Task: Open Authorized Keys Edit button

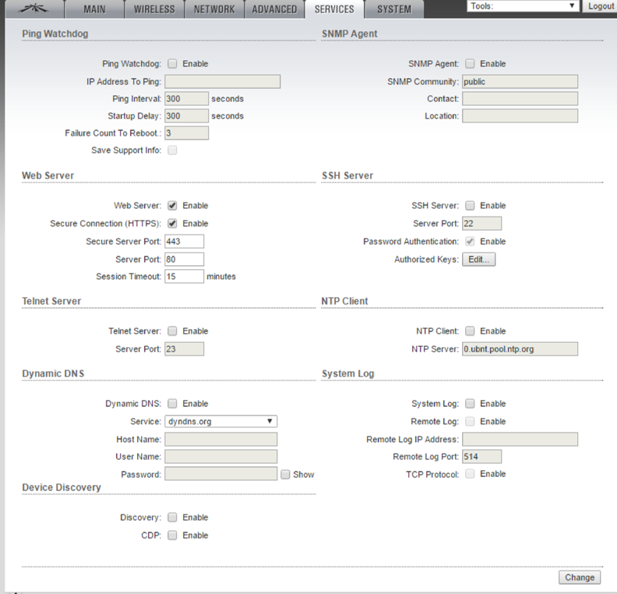Action: coord(478,260)
